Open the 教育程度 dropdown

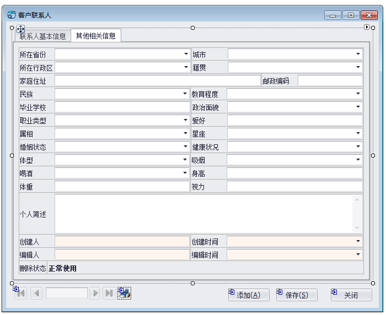tap(358, 94)
